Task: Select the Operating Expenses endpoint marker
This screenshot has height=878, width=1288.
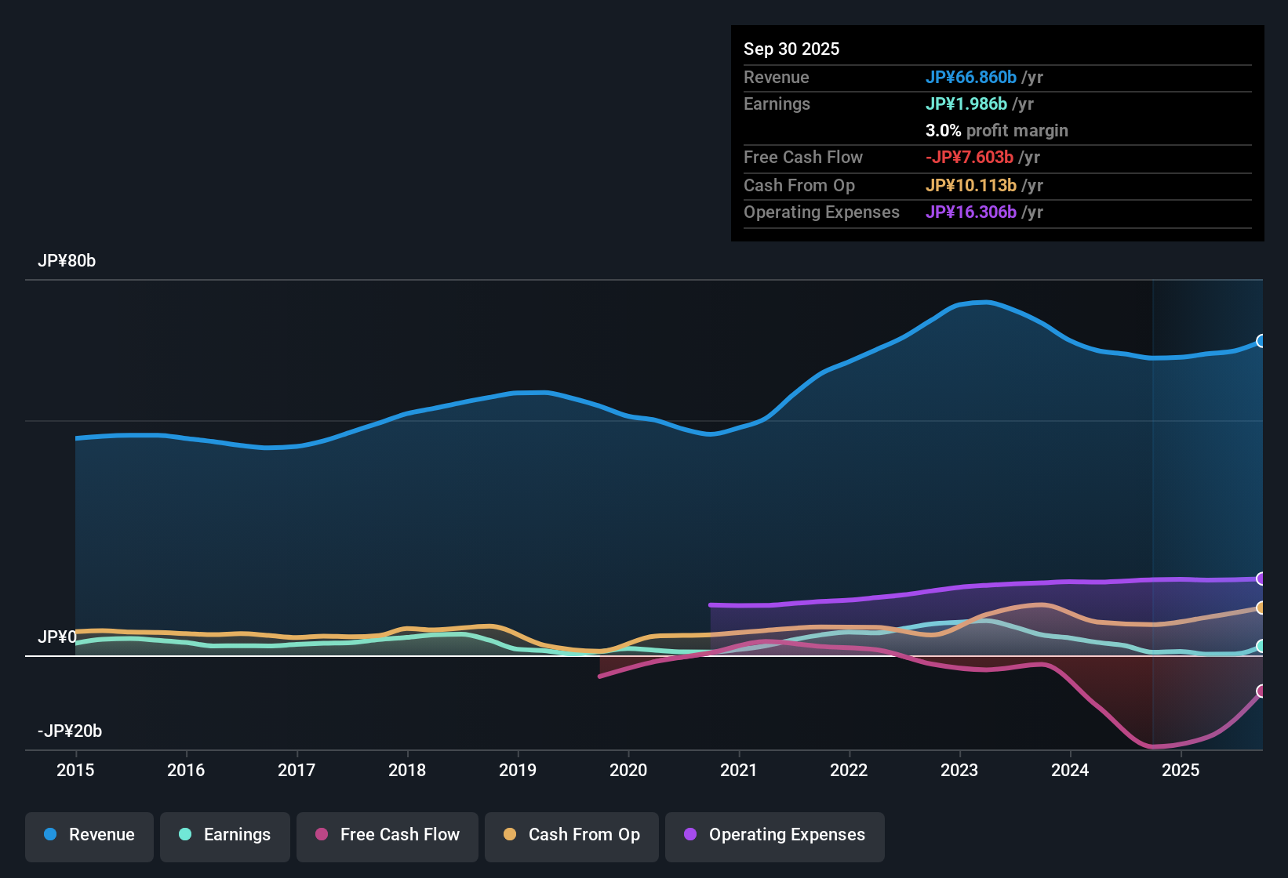Action: coord(1261,579)
